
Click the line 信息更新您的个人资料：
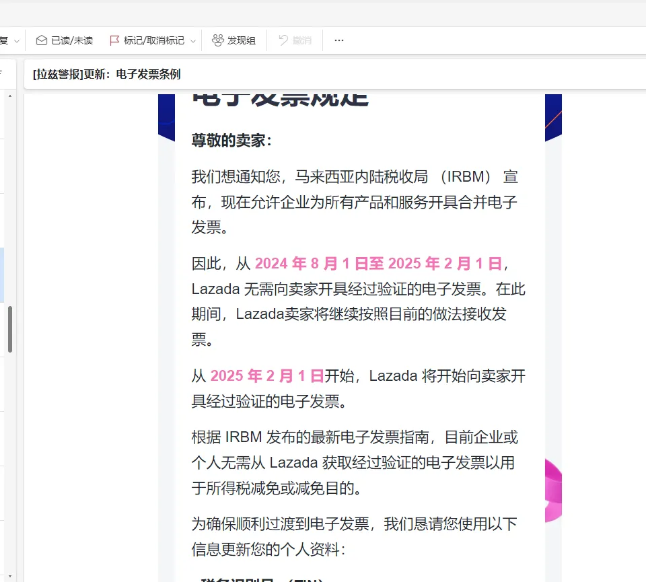[268, 550]
